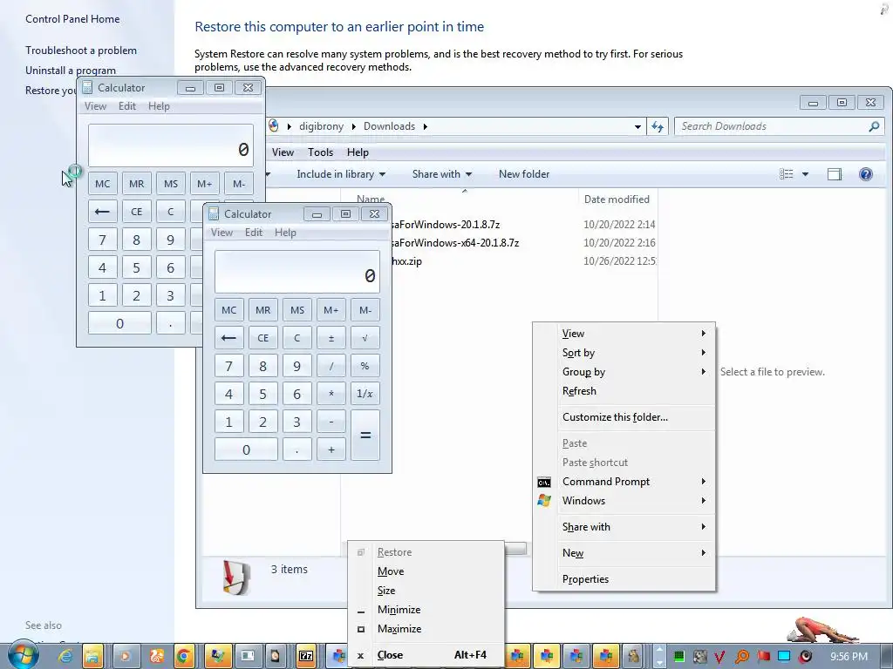The image size is (893, 669).
Task: Open the Share with toolbar dropdown
Action: click(442, 174)
